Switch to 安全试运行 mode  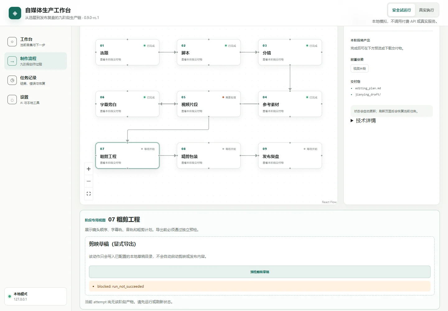[401, 10]
